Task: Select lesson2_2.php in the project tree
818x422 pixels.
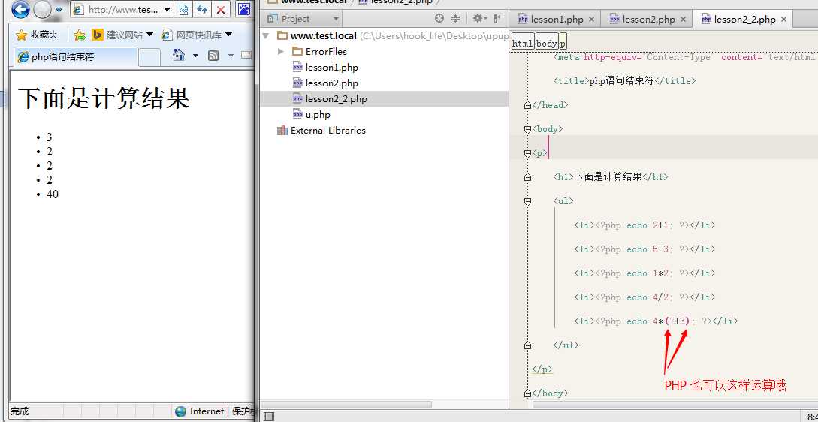Action: tap(337, 99)
